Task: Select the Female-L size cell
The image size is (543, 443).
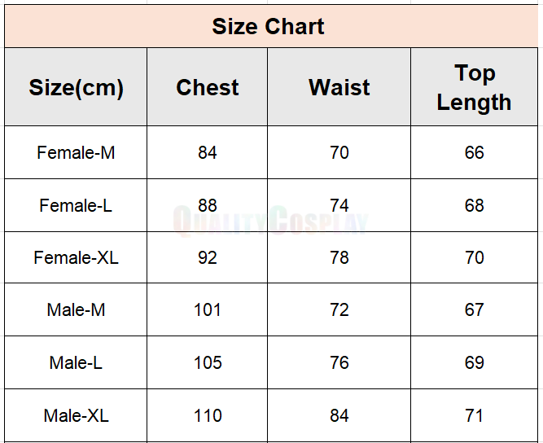Action: (76, 205)
